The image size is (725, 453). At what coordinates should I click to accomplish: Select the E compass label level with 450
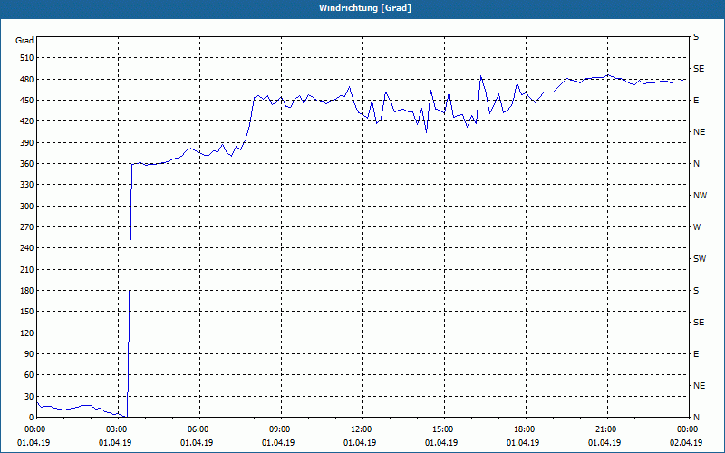tap(696, 101)
